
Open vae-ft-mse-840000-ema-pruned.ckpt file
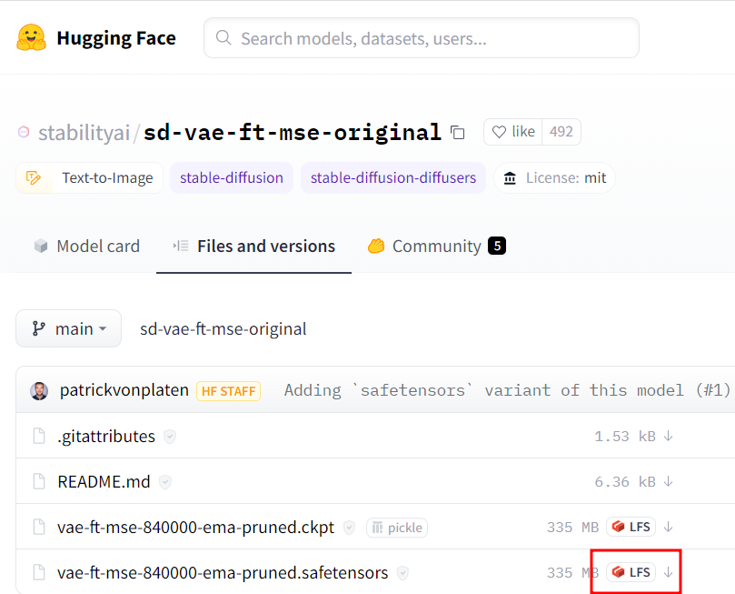tap(195, 528)
